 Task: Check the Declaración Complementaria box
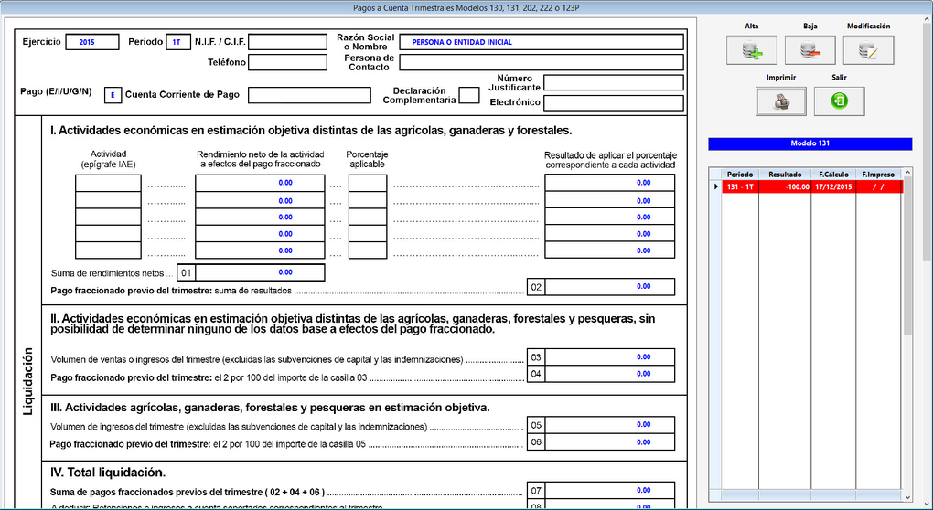469,95
